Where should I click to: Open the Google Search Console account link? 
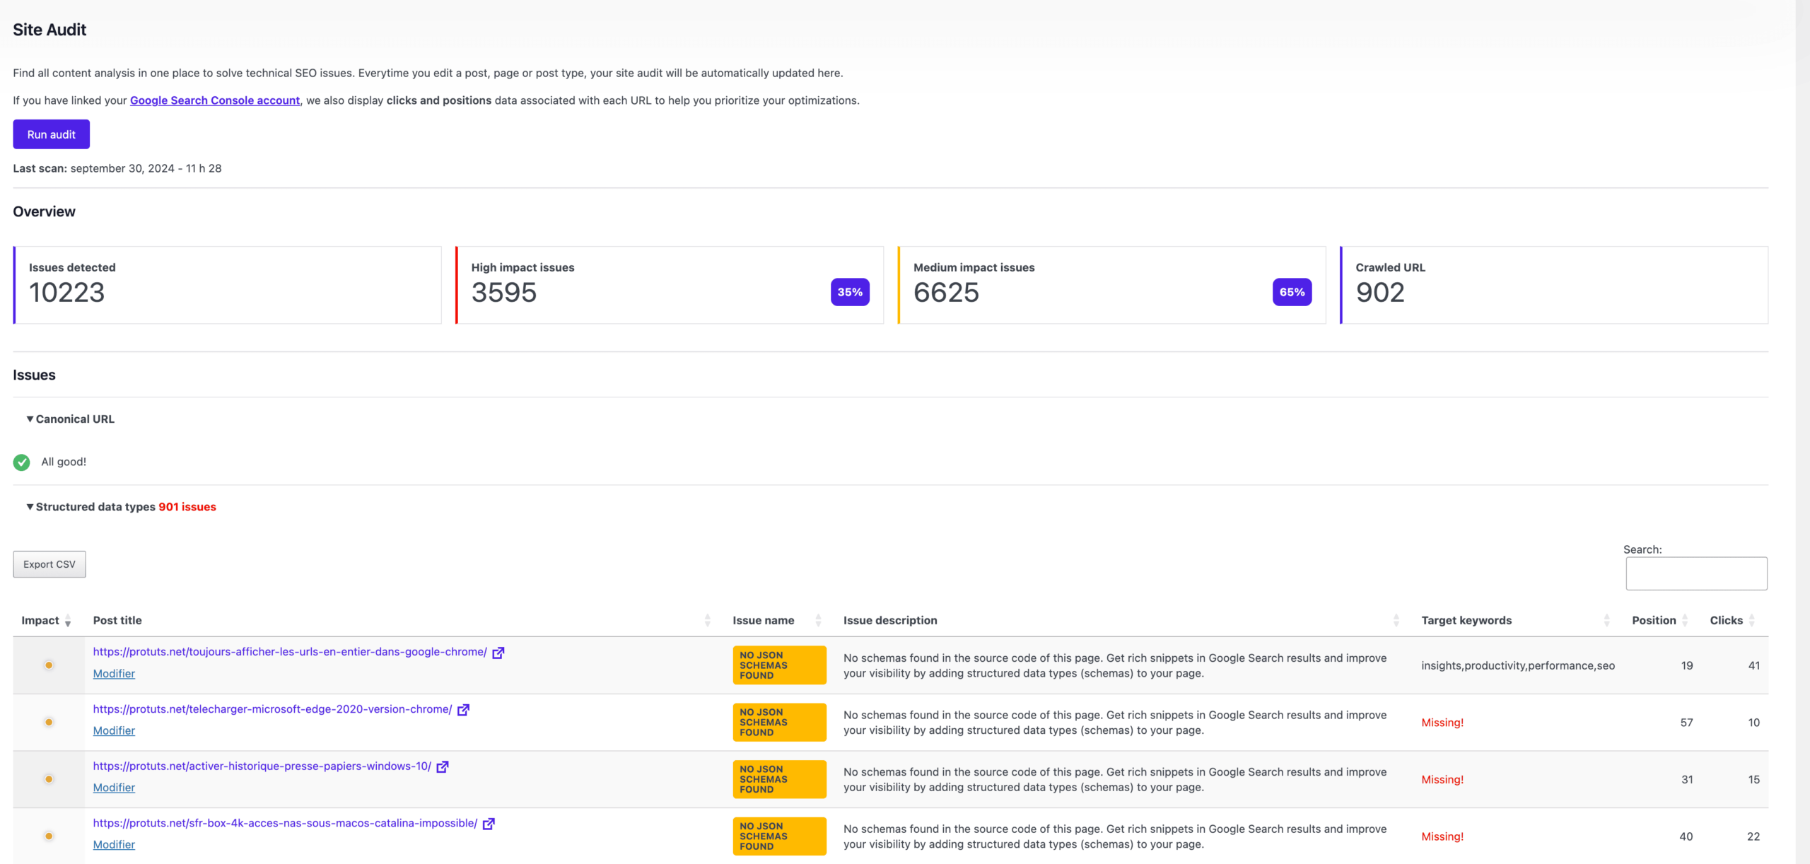tap(215, 100)
